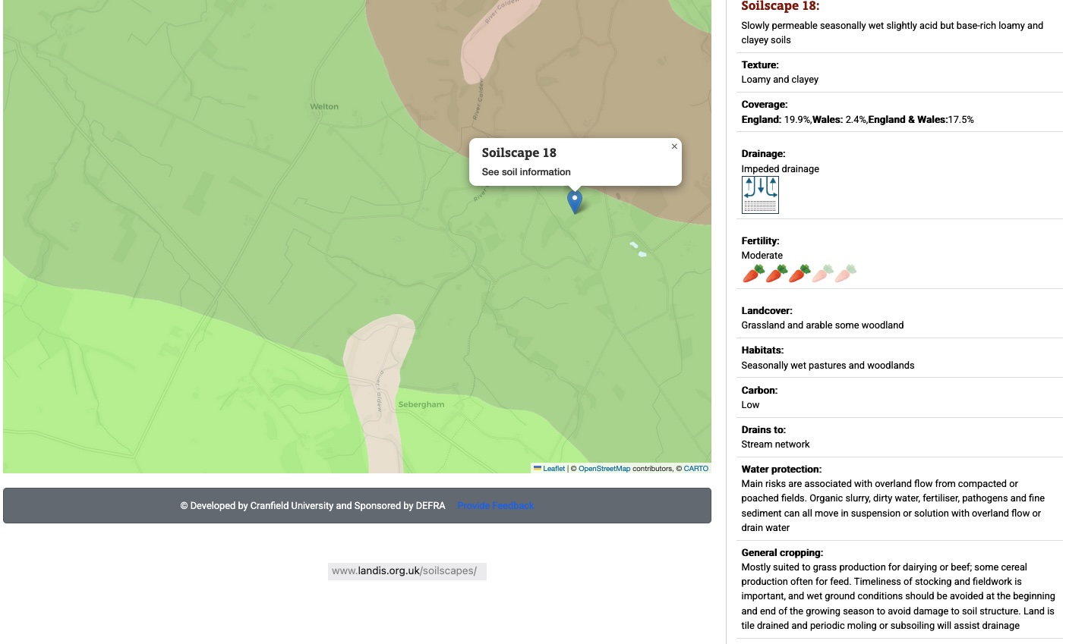Open the Leaflet attribution link
1066x644 pixels.
coord(553,469)
